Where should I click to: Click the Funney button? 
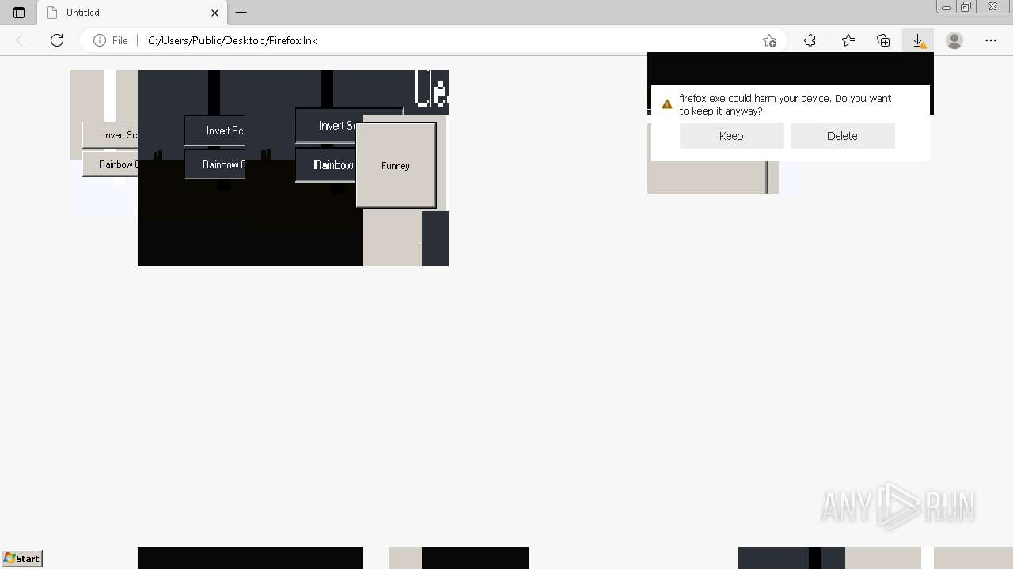click(396, 166)
